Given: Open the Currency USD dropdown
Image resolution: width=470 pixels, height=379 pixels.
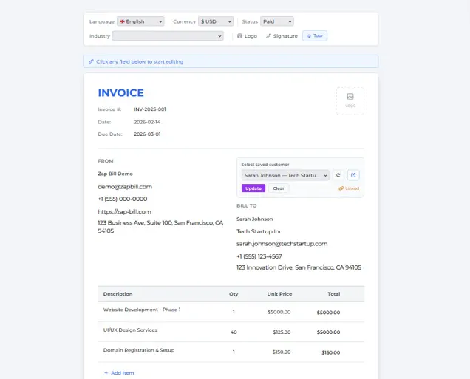Looking at the screenshot, I should [x=216, y=21].
